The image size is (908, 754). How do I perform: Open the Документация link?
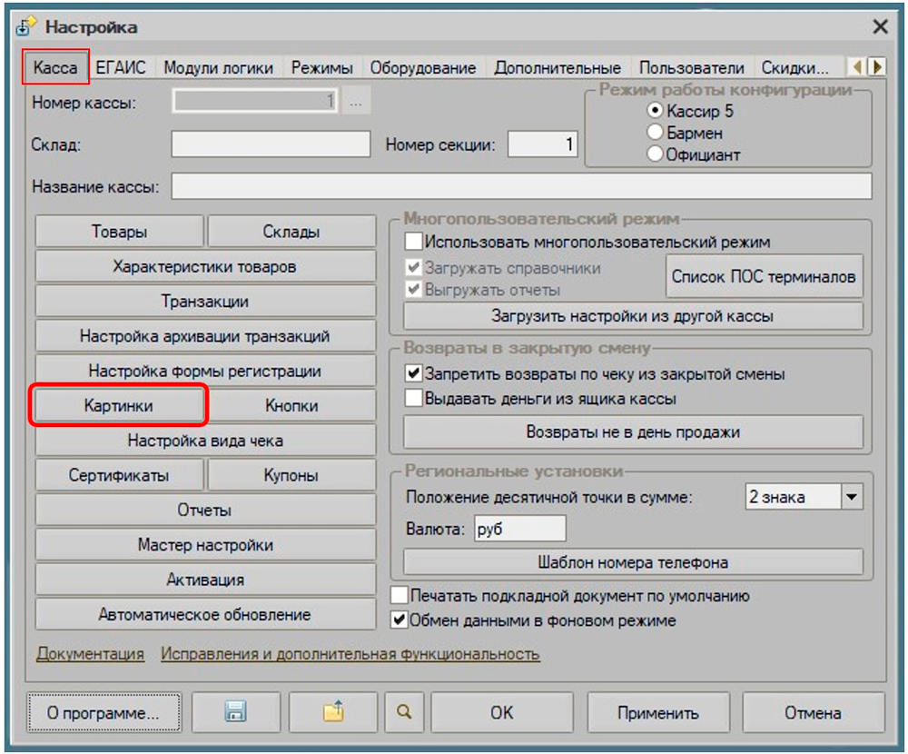pos(90,654)
